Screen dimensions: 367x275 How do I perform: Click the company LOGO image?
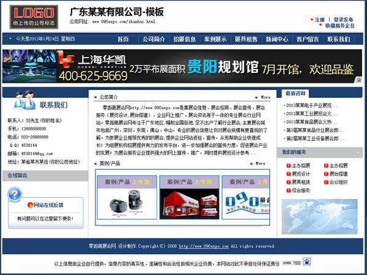(34, 17)
